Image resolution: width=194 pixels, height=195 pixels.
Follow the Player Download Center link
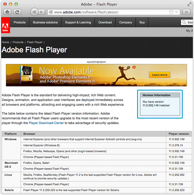pyautogui.click(x=46, y=123)
